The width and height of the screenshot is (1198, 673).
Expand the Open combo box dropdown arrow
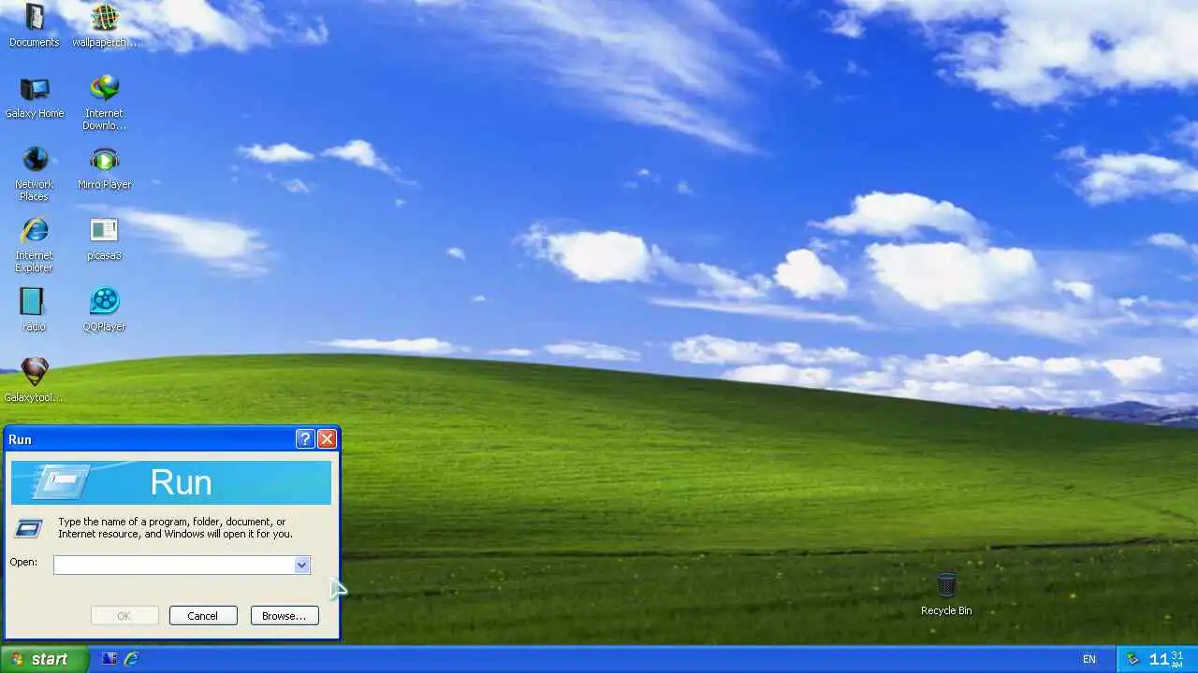click(301, 565)
